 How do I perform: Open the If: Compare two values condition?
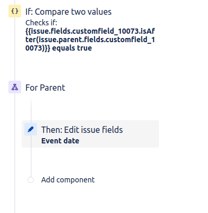pos(69,12)
